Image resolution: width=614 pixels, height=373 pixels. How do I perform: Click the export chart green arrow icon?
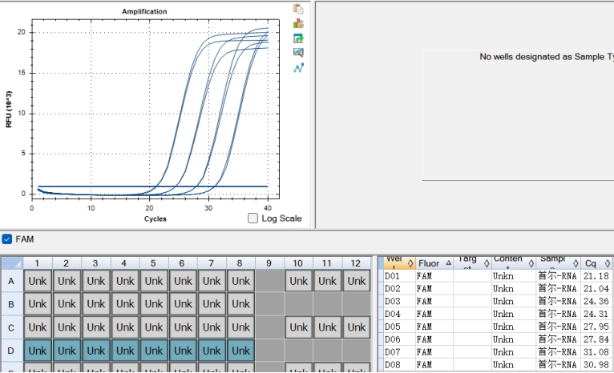coord(298,38)
